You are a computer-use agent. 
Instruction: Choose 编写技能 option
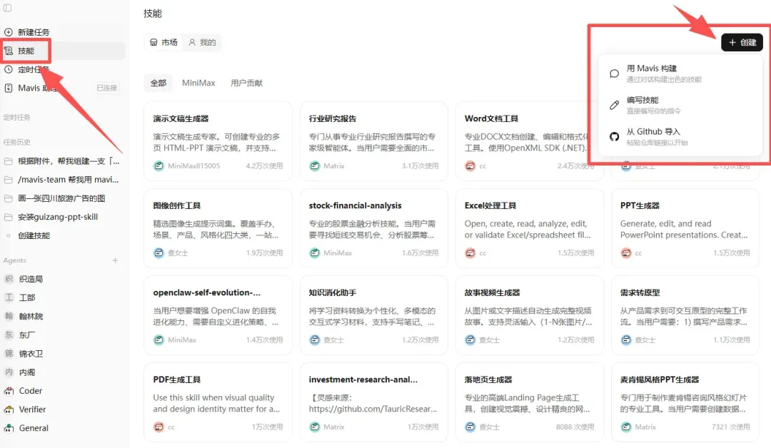click(x=680, y=105)
